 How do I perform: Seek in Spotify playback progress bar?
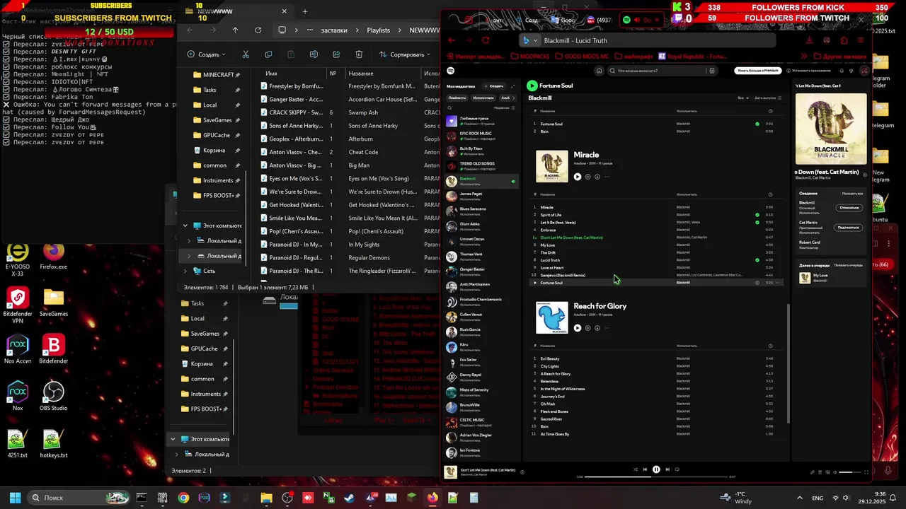(656, 477)
